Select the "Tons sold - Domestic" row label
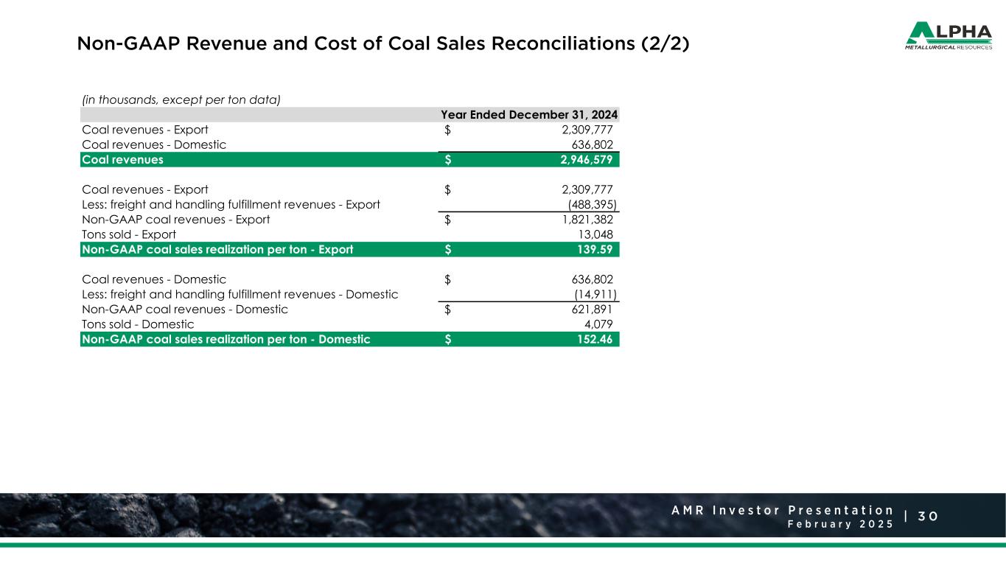 (x=138, y=324)
